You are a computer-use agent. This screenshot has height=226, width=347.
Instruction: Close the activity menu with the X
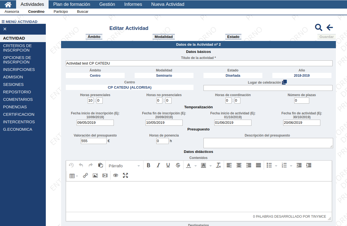tap(5, 29)
